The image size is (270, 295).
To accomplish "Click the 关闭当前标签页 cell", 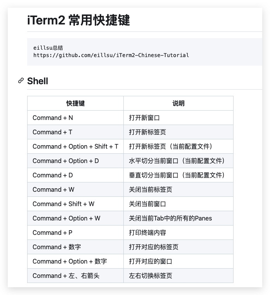I will click(x=178, y=189).
